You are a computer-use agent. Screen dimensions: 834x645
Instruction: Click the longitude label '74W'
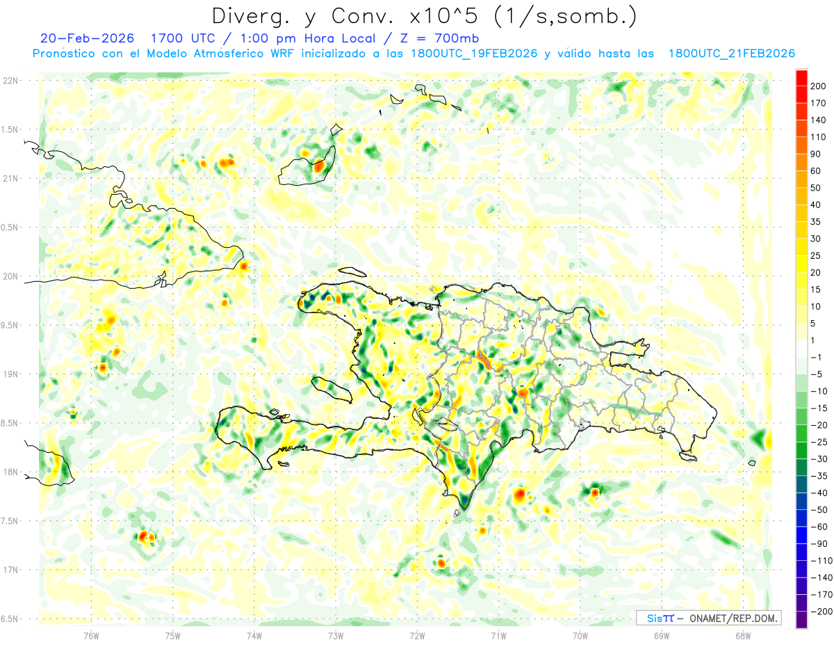pyautogui.click(x=254, y=635)
